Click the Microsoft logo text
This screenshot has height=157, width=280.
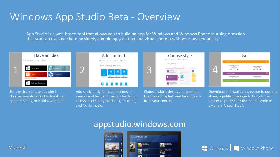tap(18, 147)
